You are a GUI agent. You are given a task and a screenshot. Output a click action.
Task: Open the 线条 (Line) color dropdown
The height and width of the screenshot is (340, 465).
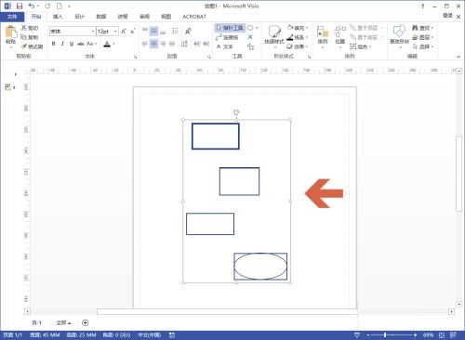(298, 37)
